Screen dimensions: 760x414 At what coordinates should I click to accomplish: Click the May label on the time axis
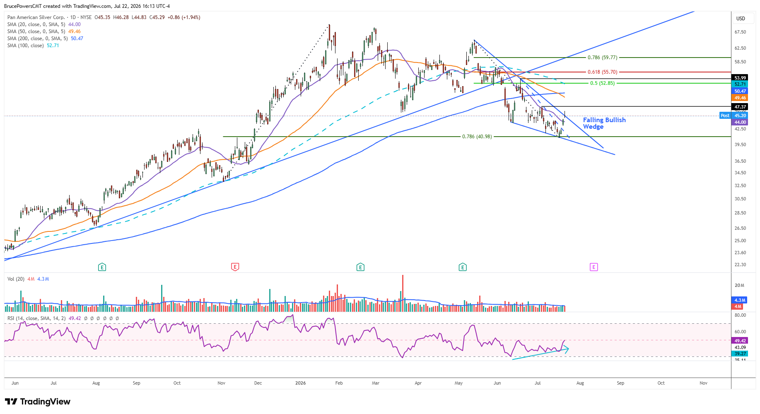458,383
